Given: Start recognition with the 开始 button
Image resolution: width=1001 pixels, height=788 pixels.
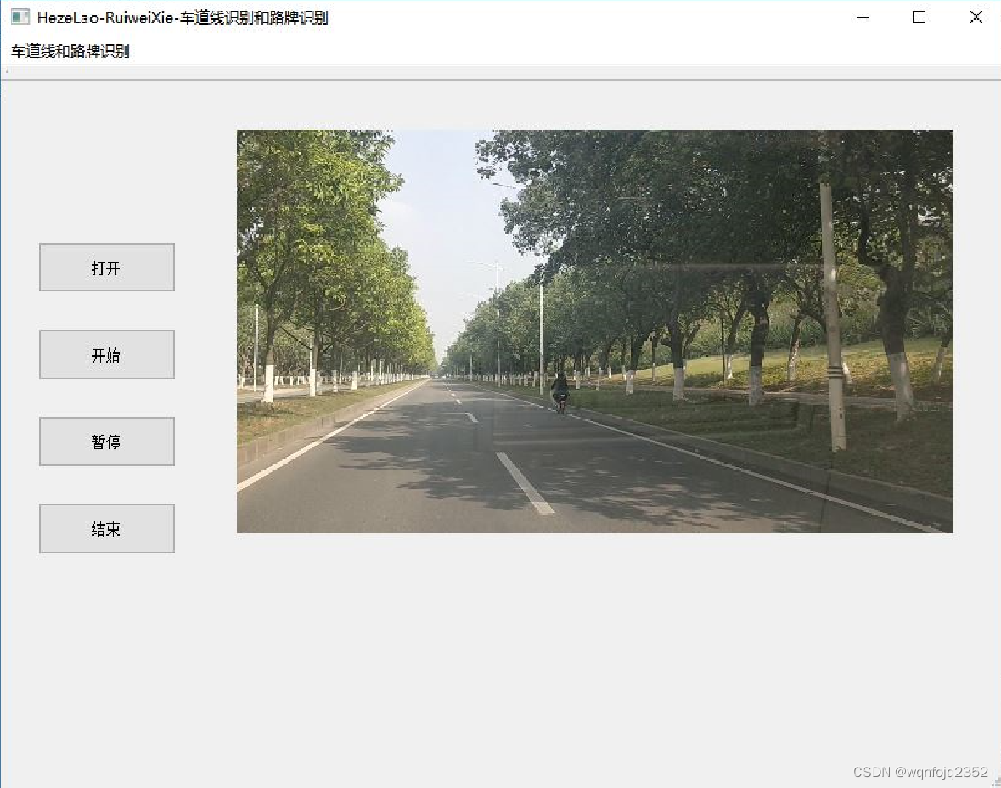Looking at the screenshot, I should tap(107, 354).
